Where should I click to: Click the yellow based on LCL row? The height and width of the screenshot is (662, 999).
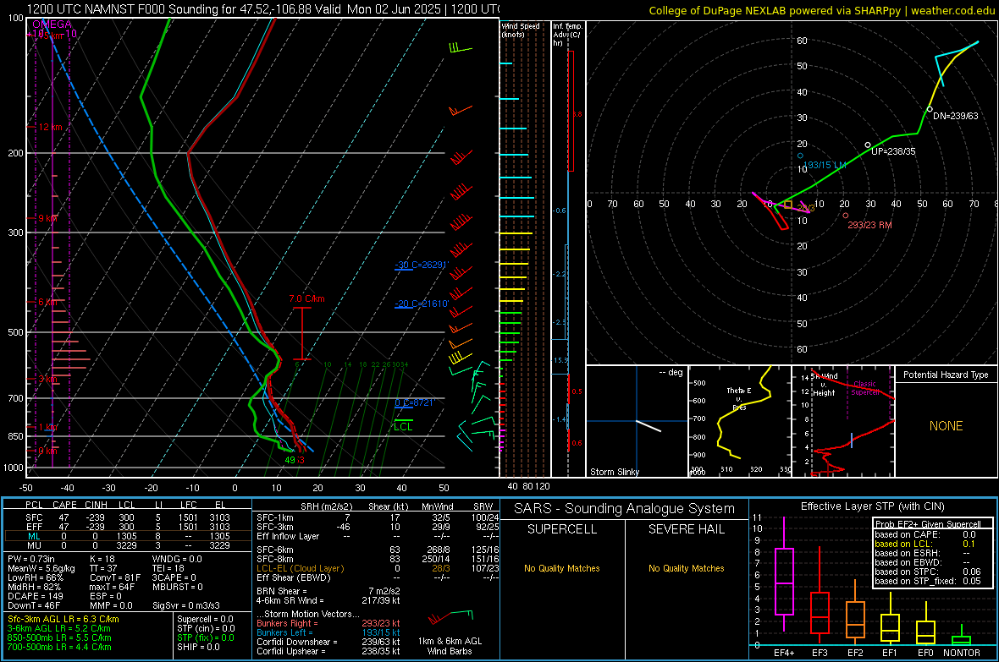point(925,544)
